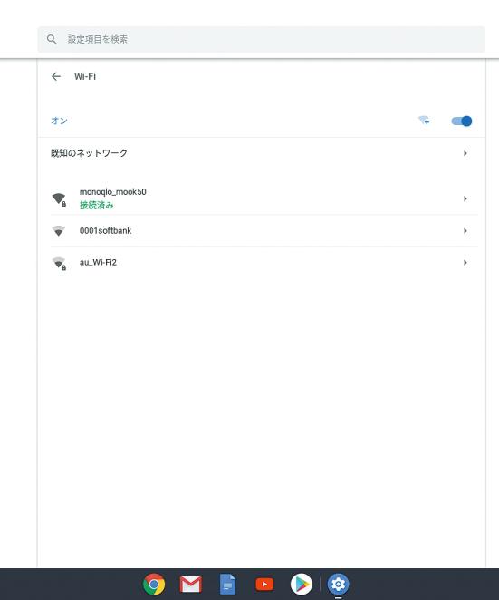Image resolution: width=499 pixels, height=600 pixels.
Task: Open details arrow for monoqlo_mook50
Action: 465,198
